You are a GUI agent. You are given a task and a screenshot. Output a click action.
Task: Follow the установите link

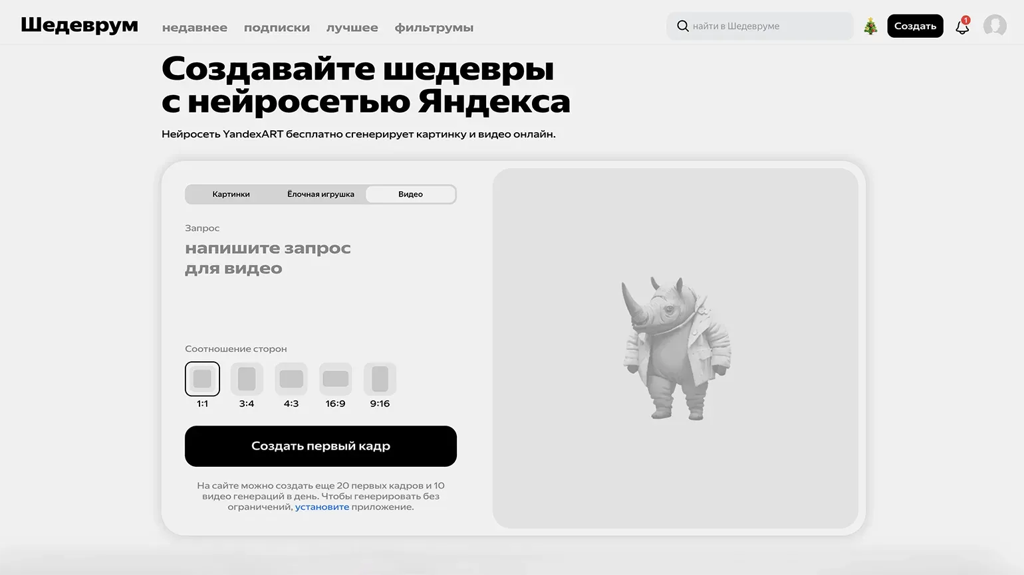point(322,507)
